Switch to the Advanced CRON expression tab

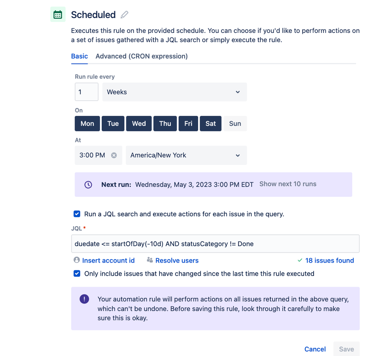tap(141, 56)
